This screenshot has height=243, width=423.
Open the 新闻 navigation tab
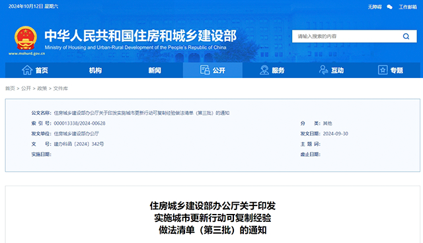[x=155, y=70]
